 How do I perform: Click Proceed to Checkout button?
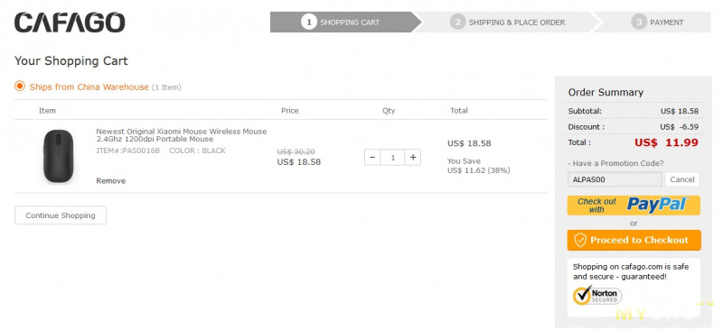(x=634, y=240)
